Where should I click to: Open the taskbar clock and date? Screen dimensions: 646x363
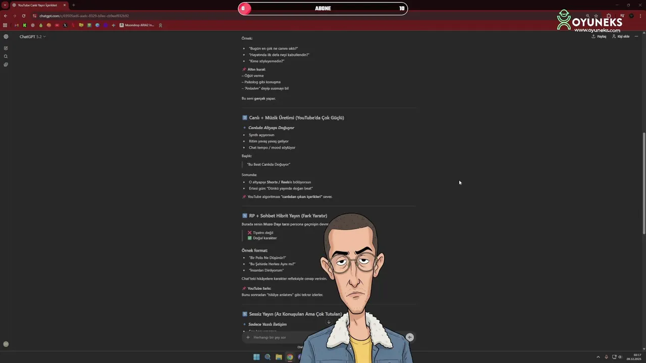pyautogui.click(x=634, y=357)
